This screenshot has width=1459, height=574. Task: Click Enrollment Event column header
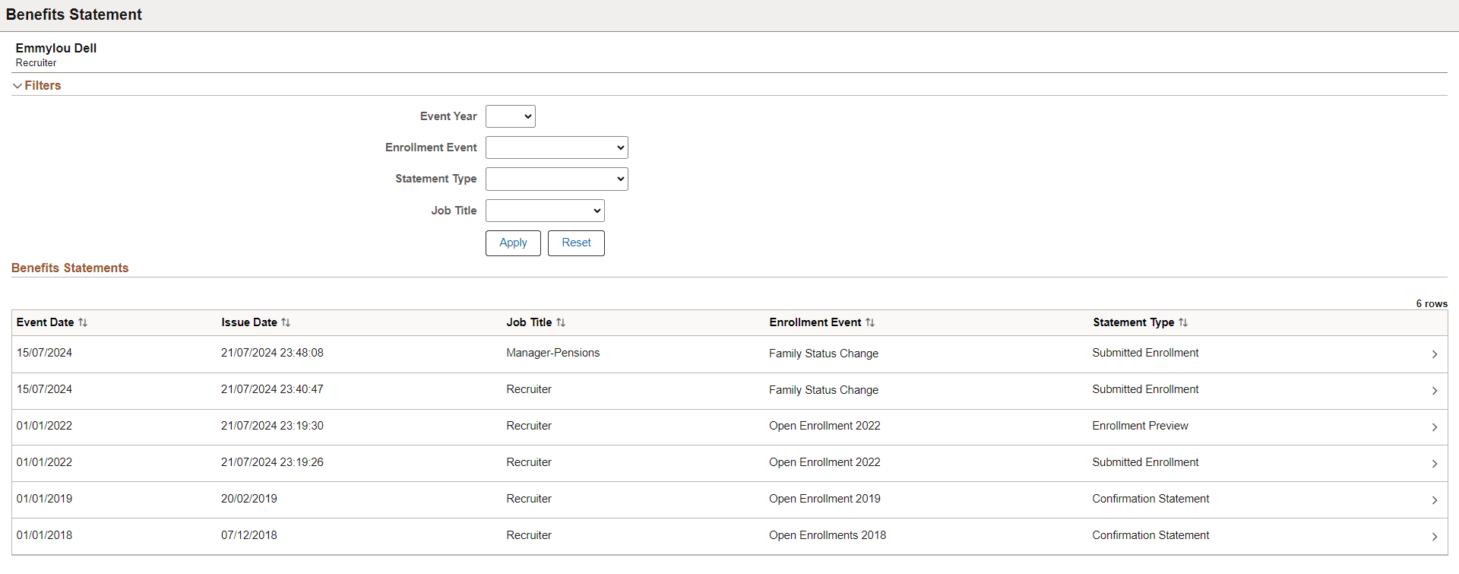815,322
